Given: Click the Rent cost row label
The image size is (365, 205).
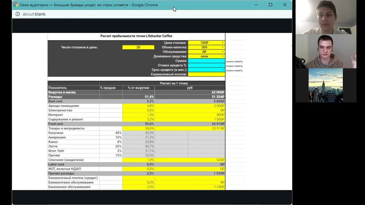Looking at the screenshot, I should 55,101.
